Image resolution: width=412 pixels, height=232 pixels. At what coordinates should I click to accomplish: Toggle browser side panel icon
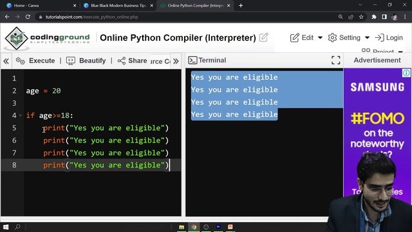click(x=384, y=17)
